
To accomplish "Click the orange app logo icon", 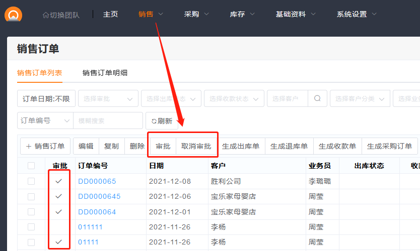I will pos(13,15).
